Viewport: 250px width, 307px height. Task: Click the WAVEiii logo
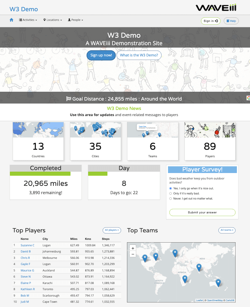pos(216,8)
